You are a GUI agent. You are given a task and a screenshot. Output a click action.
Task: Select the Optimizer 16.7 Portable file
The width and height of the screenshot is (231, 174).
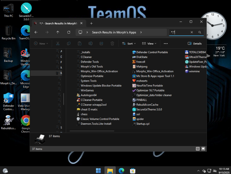[148, 90]
